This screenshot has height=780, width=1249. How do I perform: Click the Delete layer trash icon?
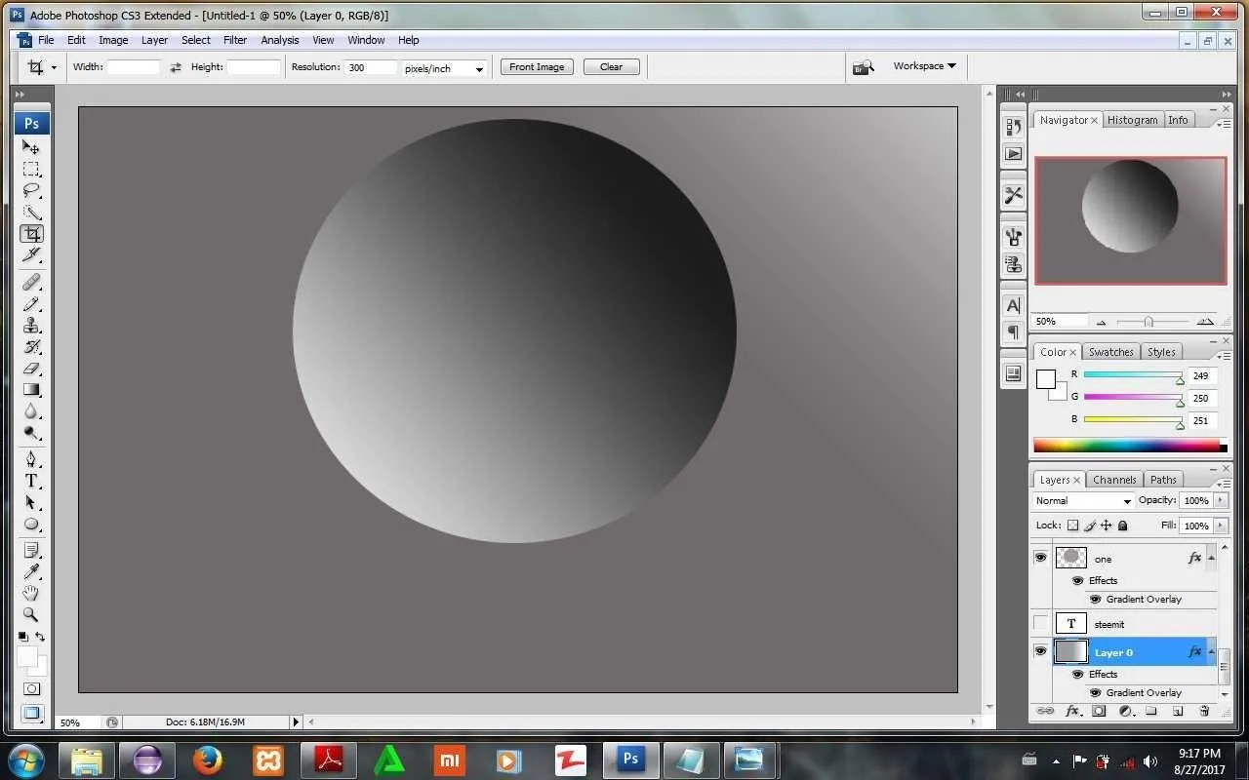tap(1204, 712)
